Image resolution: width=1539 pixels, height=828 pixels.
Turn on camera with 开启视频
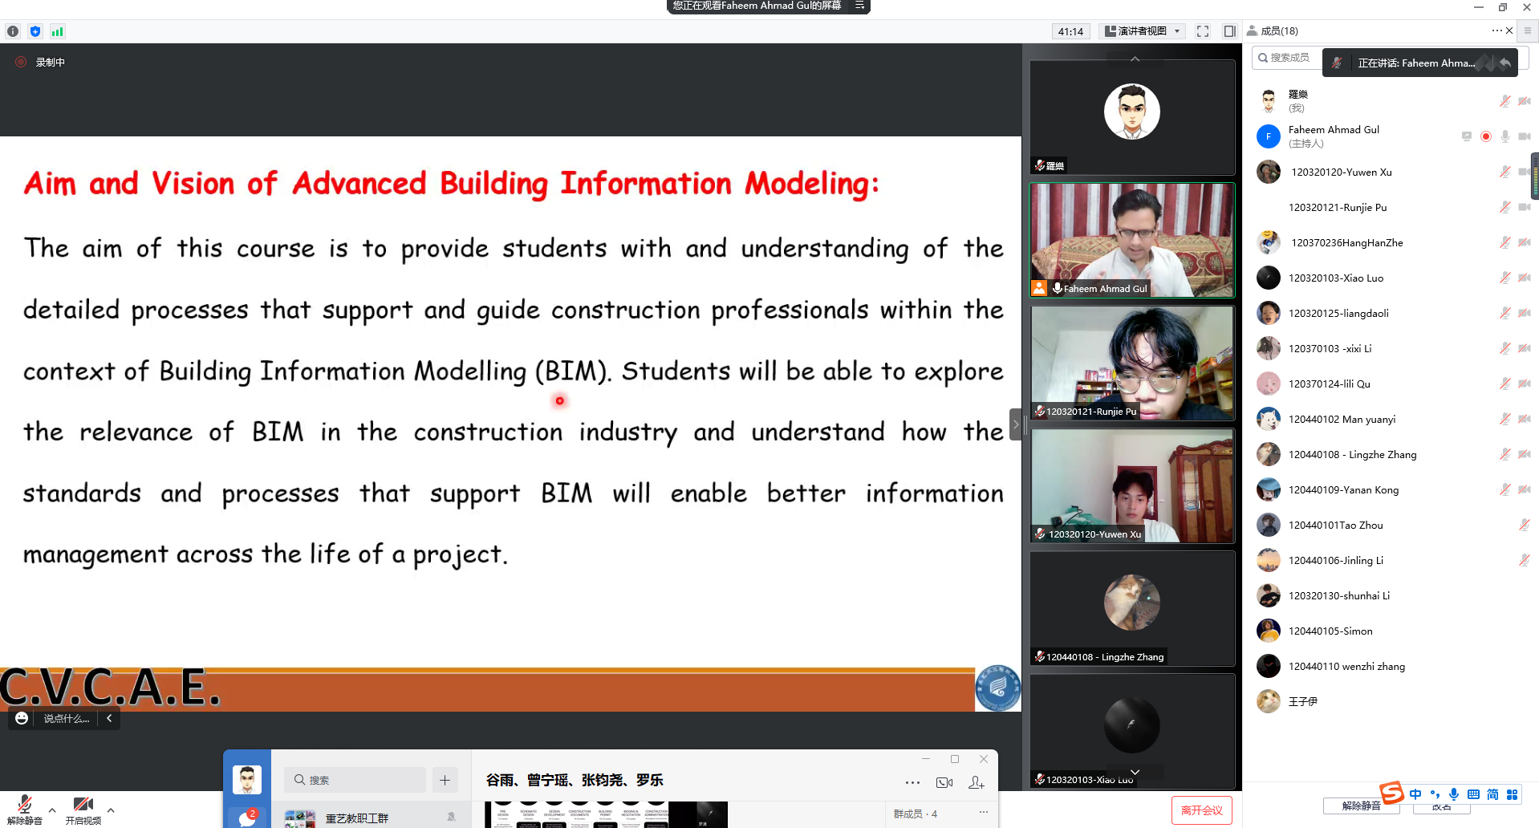(x=83, y=810)
